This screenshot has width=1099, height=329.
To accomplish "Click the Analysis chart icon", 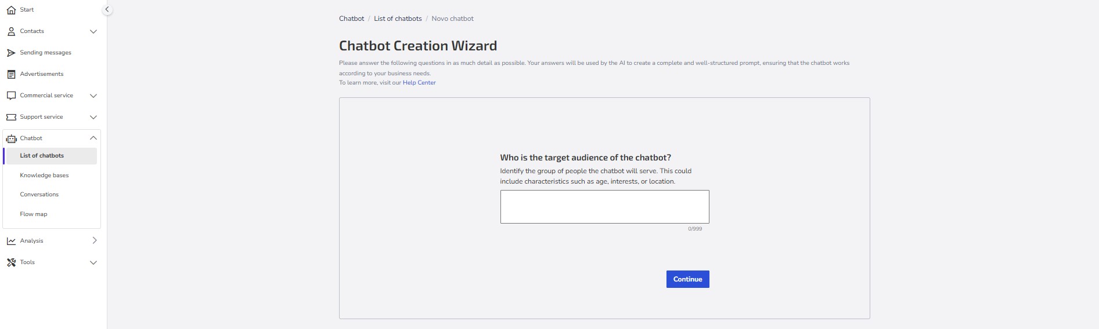I will (x=11, y=241).
